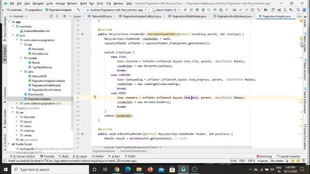Screen dimensions: 310x174
Task: Open the Task View taskbar icon
Action: click(x=105, y=170)
